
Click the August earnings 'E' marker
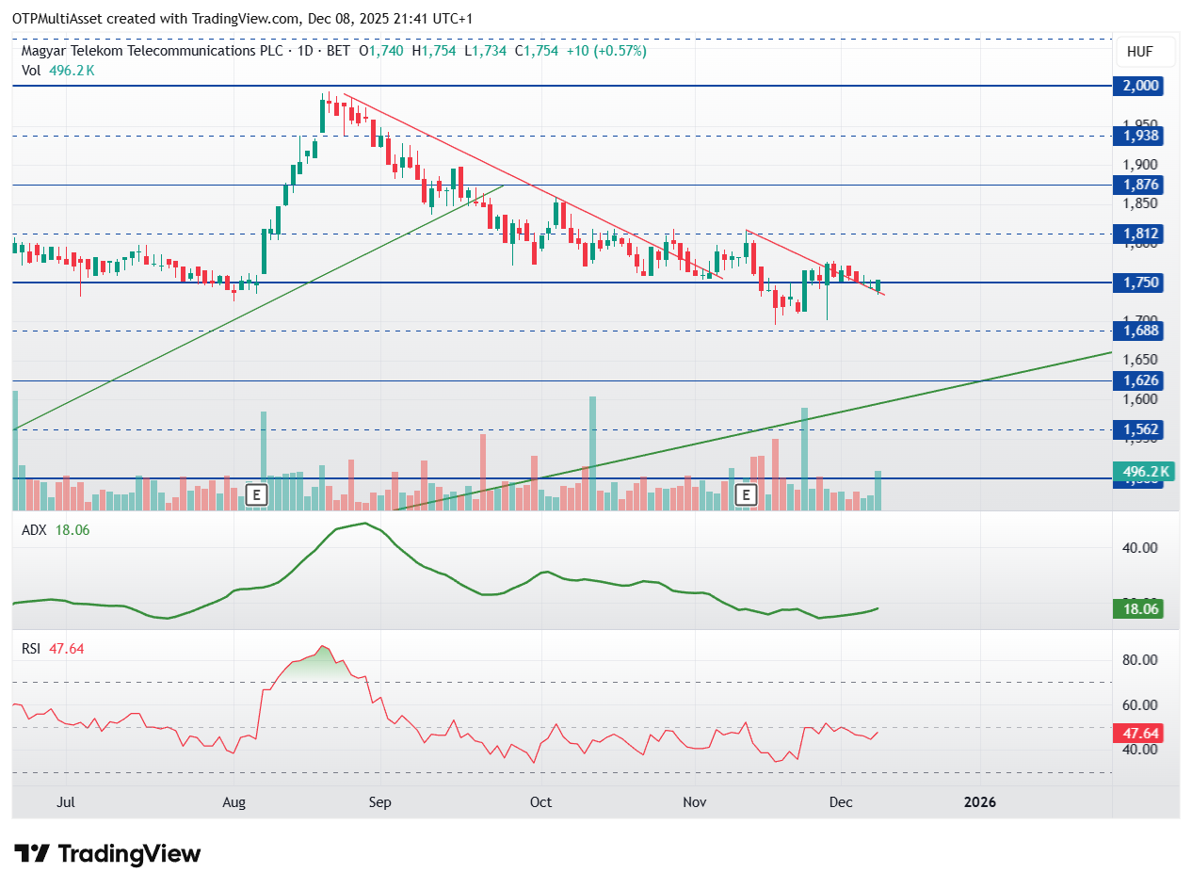pos(255,494)
